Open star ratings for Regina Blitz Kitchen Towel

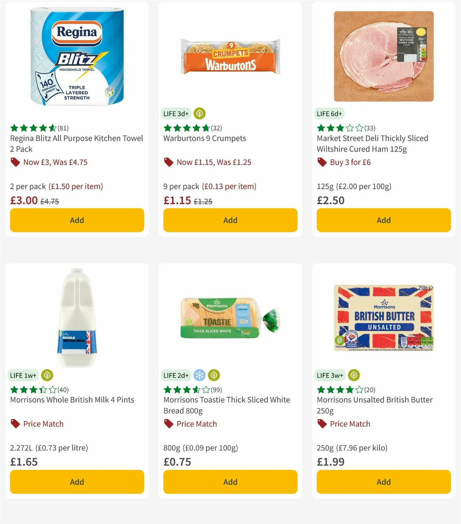click(31, 128)
